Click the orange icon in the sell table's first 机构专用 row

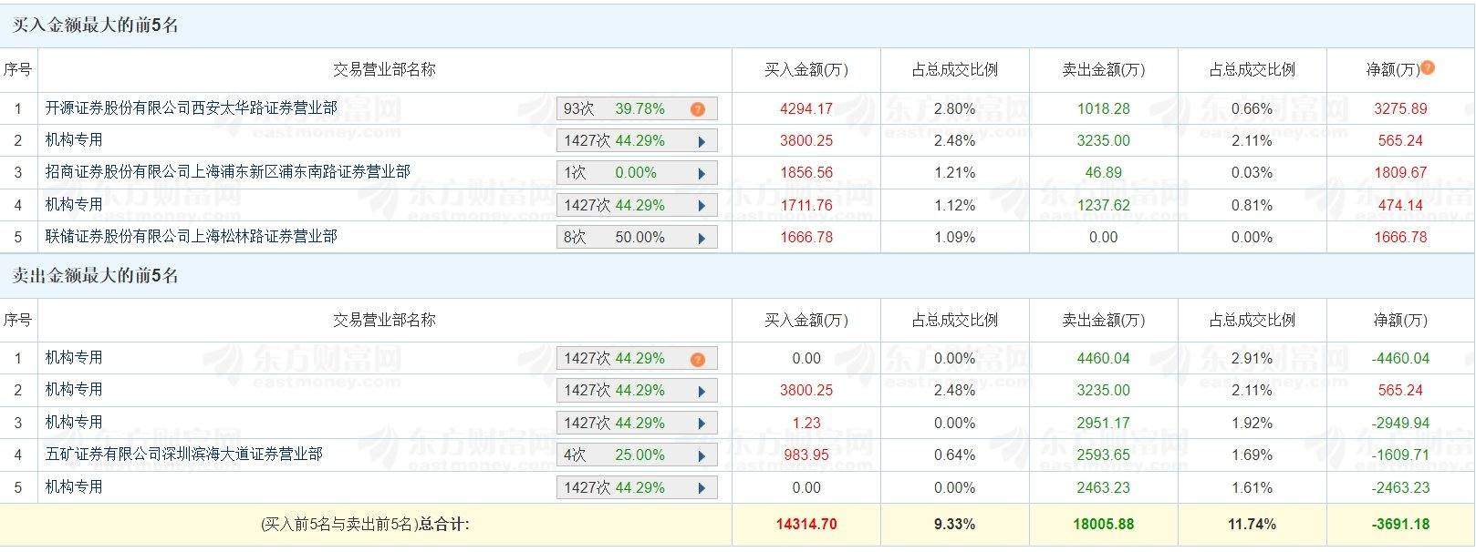coord(698,359)
